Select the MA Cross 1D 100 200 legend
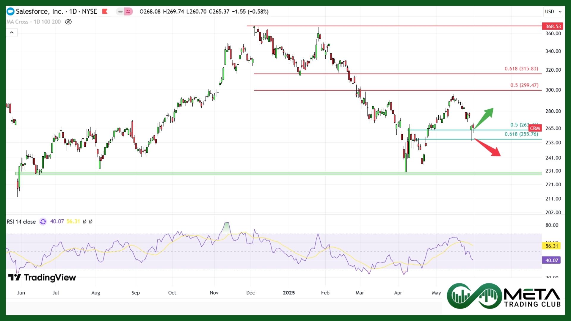 pos(34,22)
